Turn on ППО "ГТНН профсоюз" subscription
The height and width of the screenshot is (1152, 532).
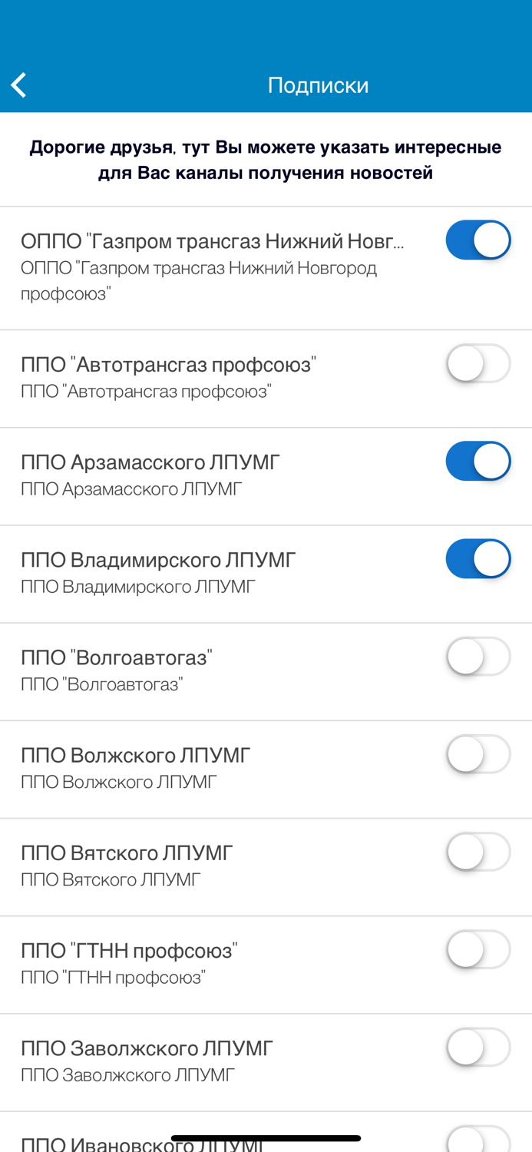pos(478,948)
